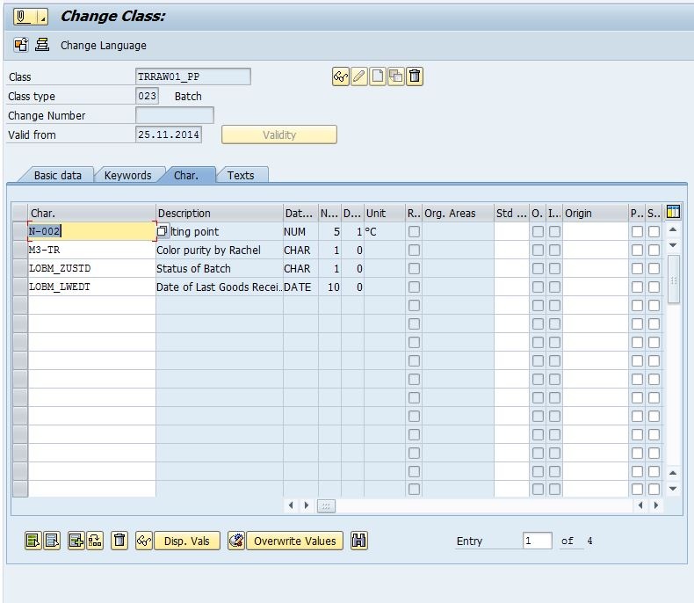Toggle I.. checkbox for LOBM_LWEDT row

[554, 287]
